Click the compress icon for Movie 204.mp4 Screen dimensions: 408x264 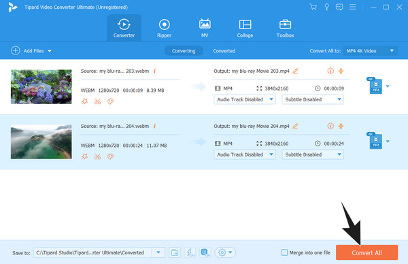341,126
